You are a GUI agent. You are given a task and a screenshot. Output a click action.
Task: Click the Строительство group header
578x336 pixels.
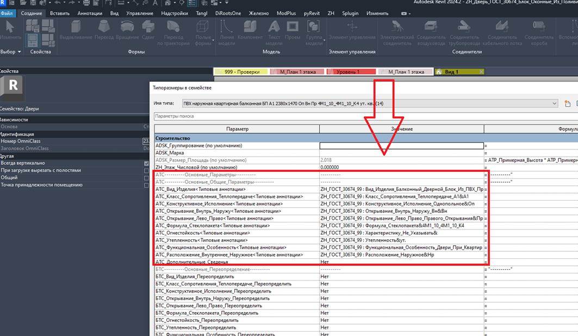click(366, 138)
